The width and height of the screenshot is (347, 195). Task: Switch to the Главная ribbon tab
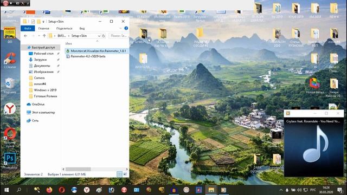pos(43,28)
